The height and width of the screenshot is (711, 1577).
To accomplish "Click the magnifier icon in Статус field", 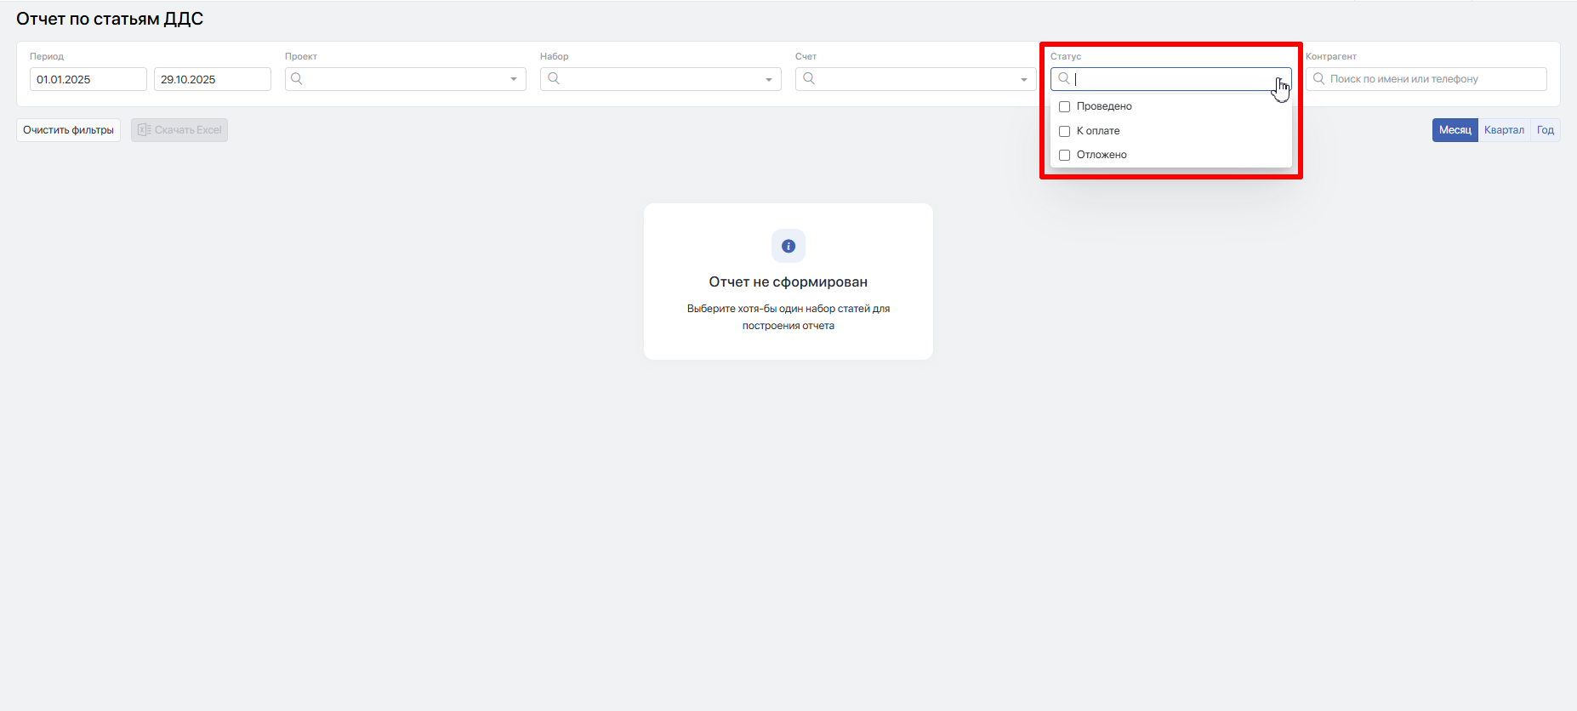I will click(1064, 79).
